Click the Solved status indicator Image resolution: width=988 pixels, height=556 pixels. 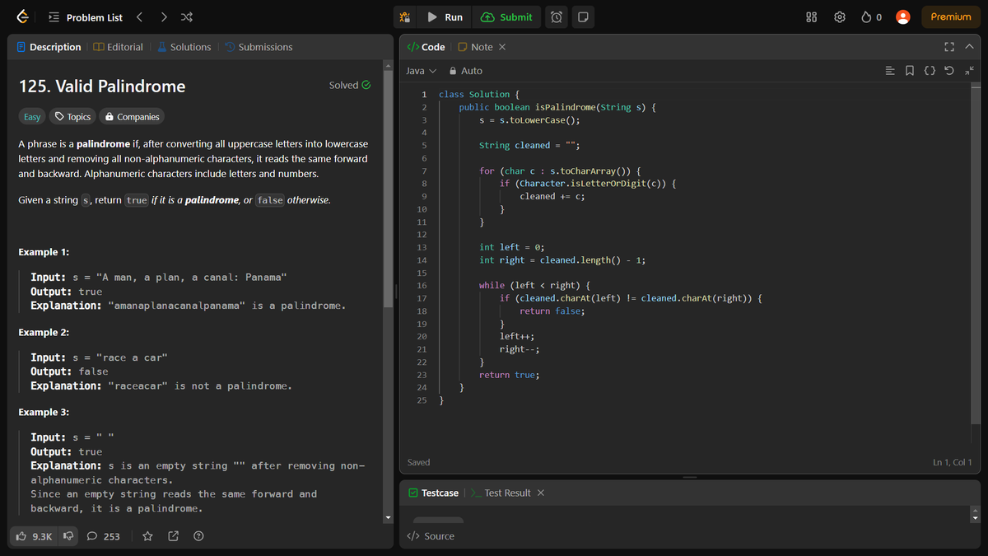coord(349,85)
